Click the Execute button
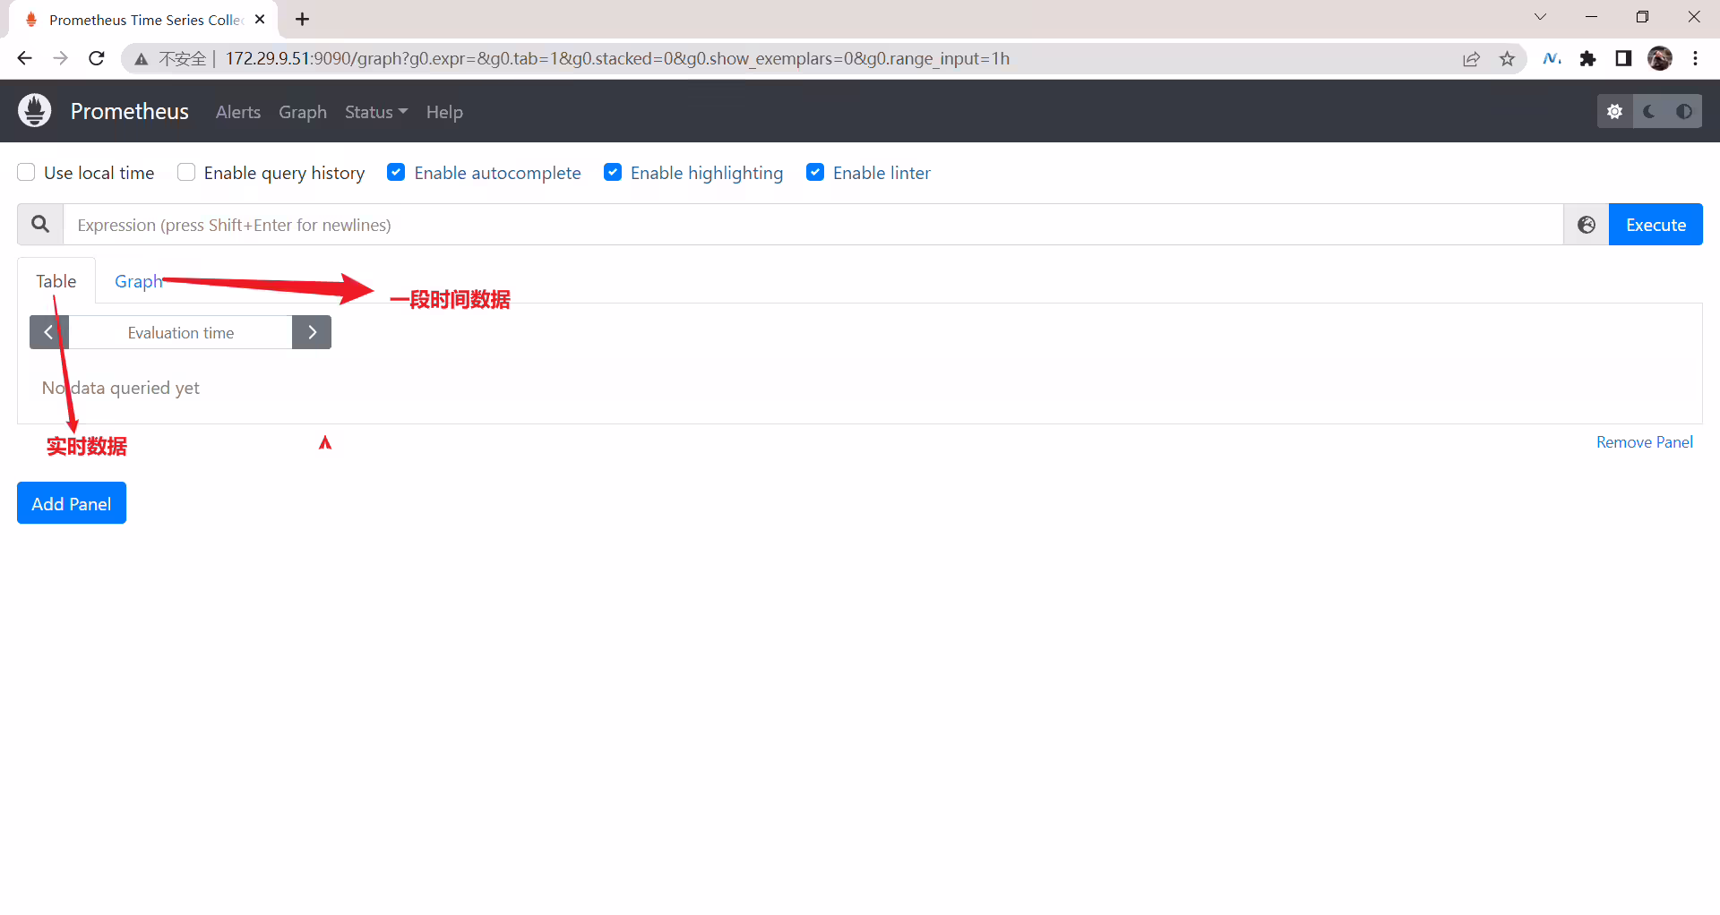The image size is (1720, 915). click(1655, 225)
